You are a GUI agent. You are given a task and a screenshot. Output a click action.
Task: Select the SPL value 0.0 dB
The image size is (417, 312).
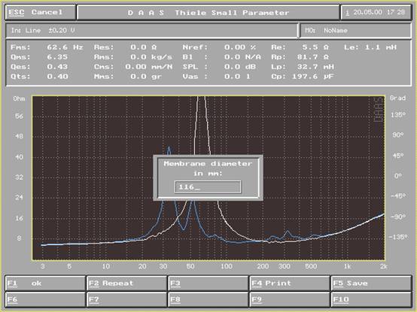click(239, 67)
